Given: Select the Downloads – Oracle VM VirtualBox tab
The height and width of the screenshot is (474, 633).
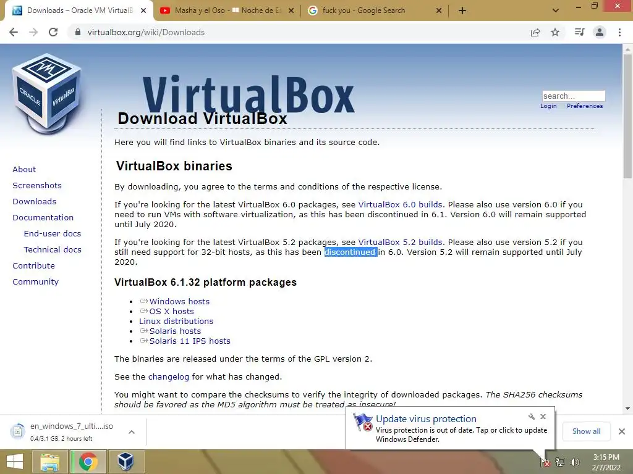Looking at the screenshot, I should [x=79, y=10].
